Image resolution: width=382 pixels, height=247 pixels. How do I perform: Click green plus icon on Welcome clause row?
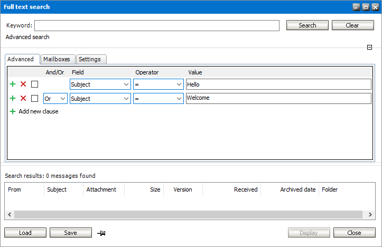(13, 98)
